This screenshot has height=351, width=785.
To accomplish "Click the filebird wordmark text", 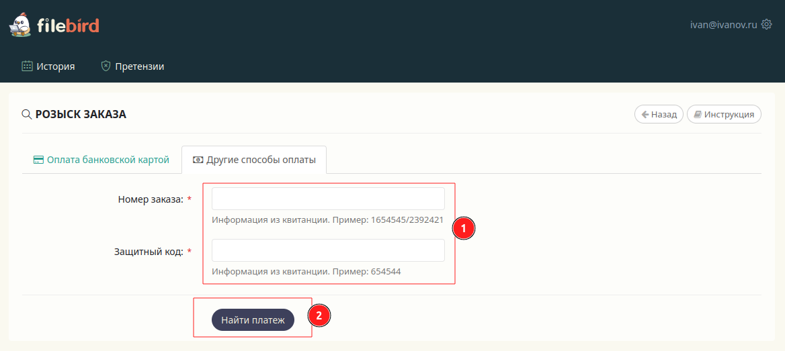I will pos(69,26).
